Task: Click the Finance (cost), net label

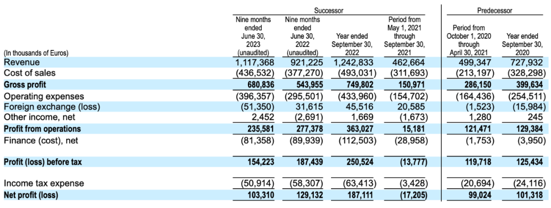Action: click(40, 140)
